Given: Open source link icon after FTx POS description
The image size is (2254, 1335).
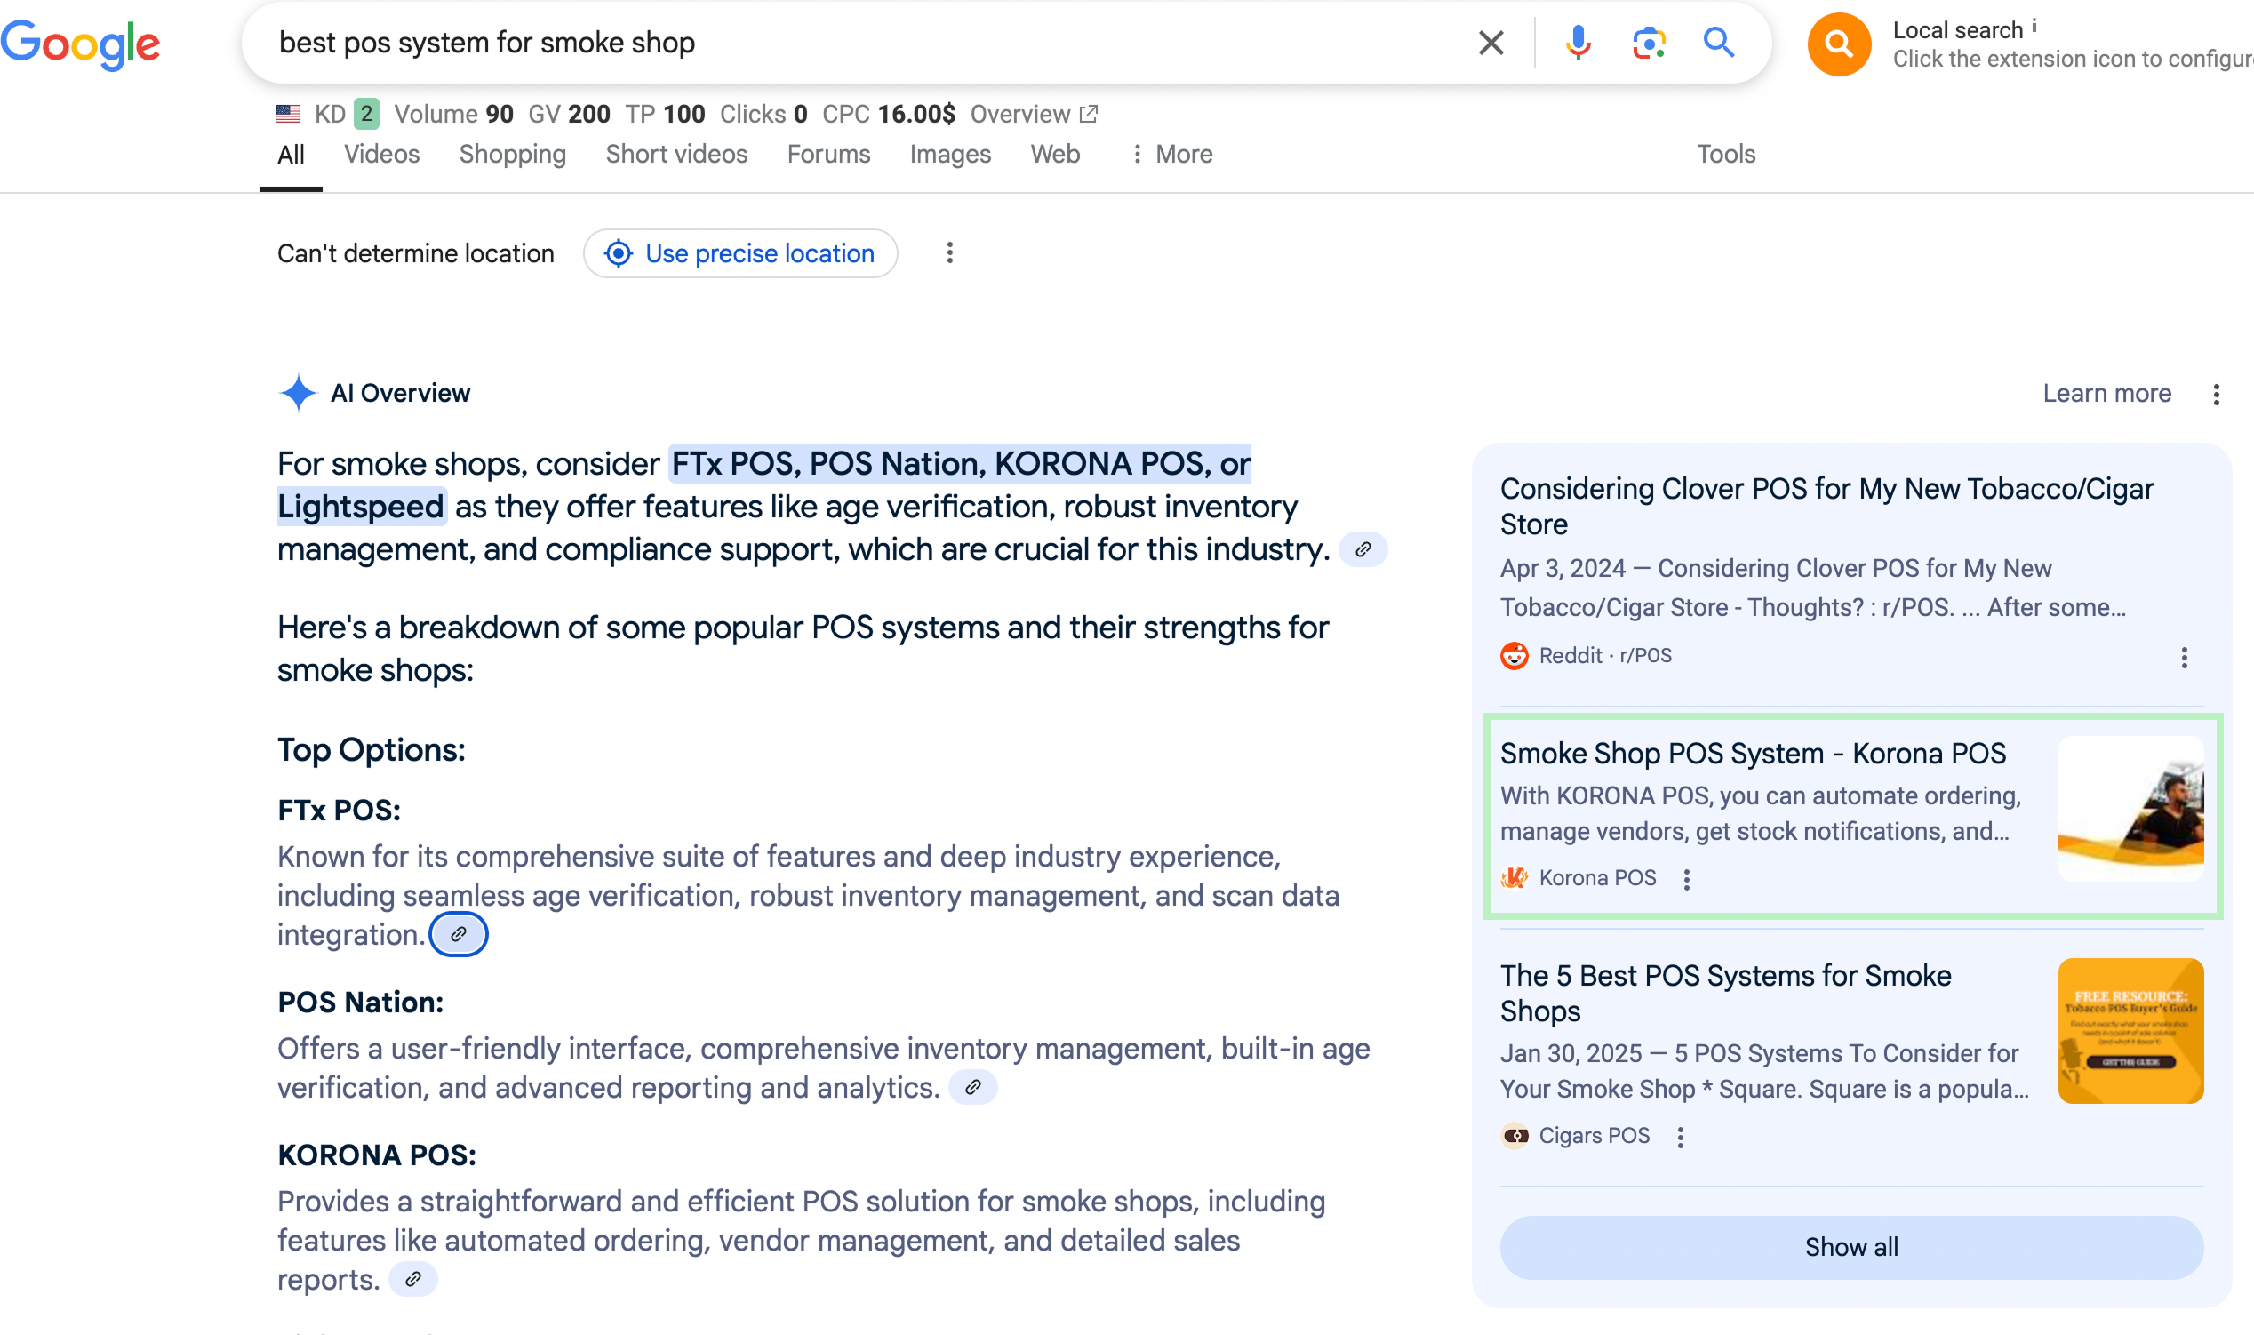Looking at the screenshot, I should (459, 935).
